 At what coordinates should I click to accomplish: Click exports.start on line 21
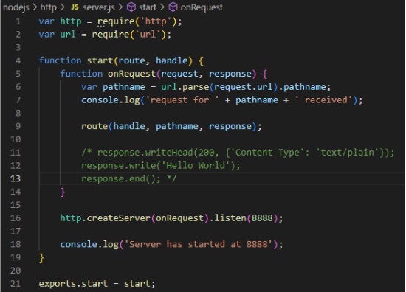pyautogui.click(x=73, y=284)
